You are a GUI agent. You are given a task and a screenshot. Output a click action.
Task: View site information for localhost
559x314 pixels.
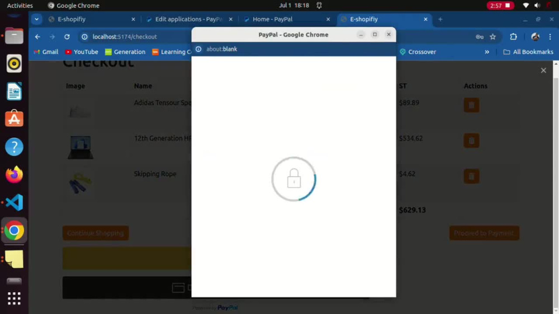(x=84, y=37)
